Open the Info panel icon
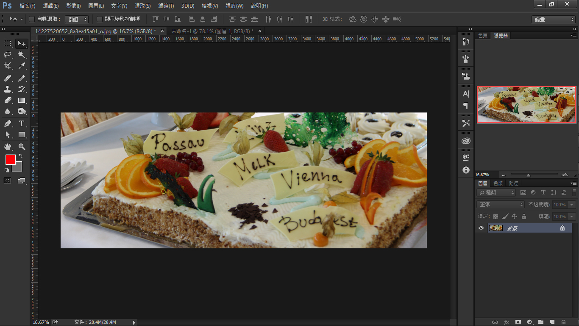Image resolution: width=579 pixels, height=326 pixels. [466, 170]
